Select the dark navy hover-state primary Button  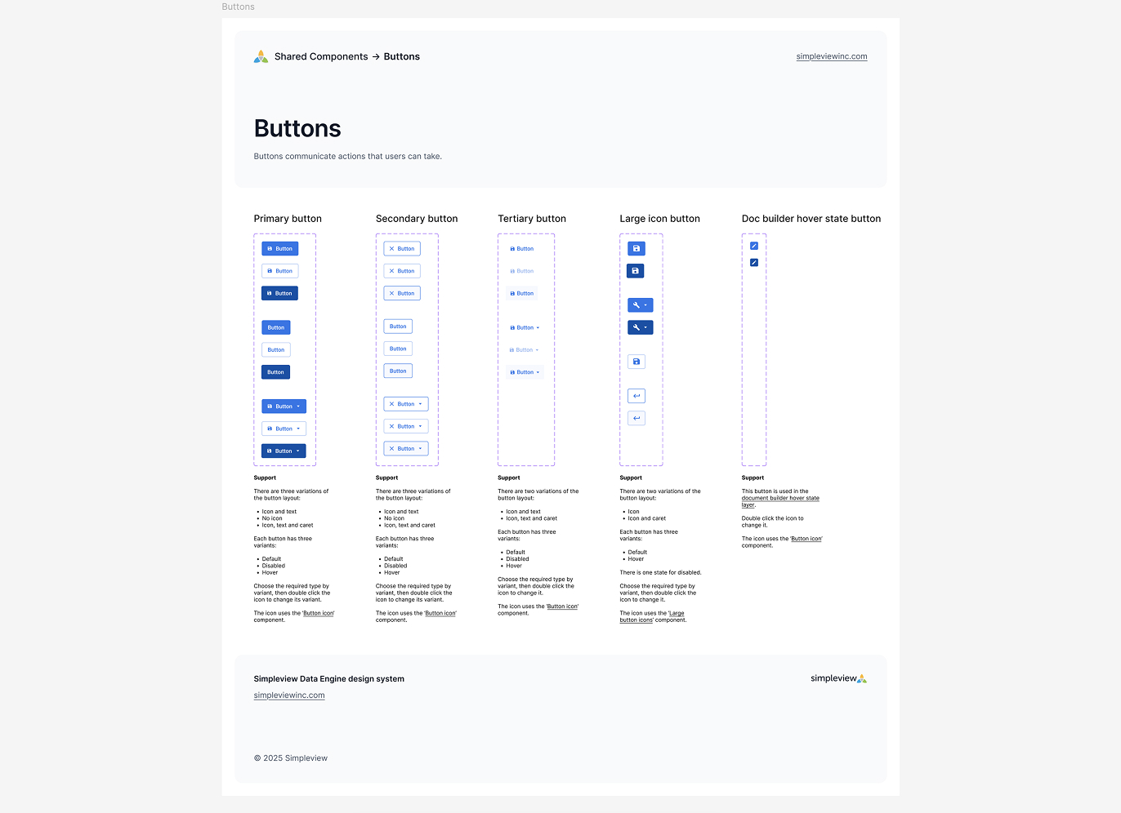tap(275, 371)
